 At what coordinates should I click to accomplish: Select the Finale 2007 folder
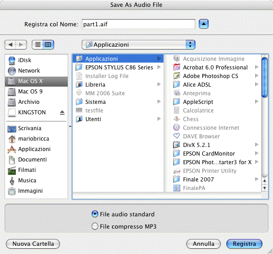coord(198,180)
